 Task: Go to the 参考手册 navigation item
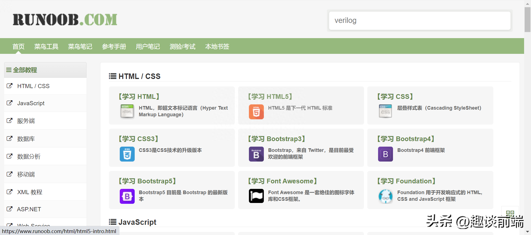point(114,46)
